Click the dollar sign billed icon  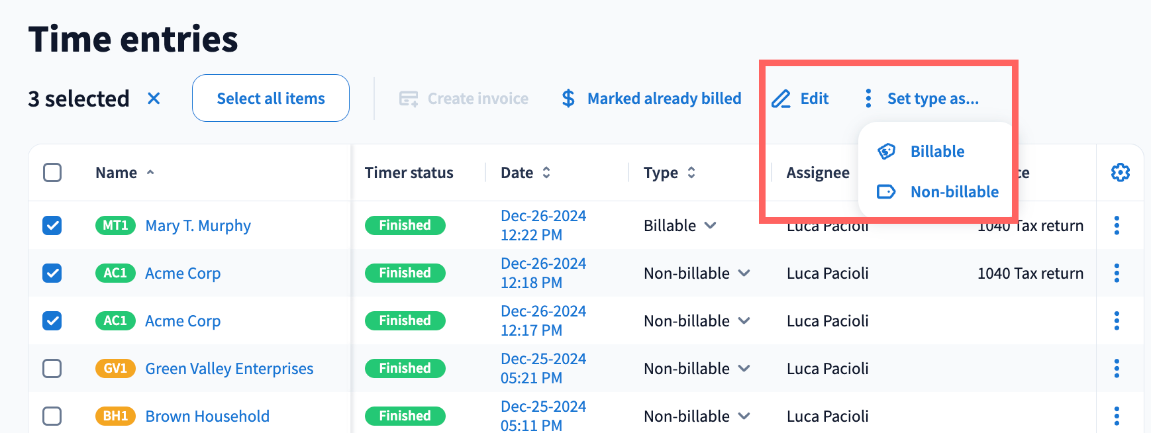(x=568, y=99)
